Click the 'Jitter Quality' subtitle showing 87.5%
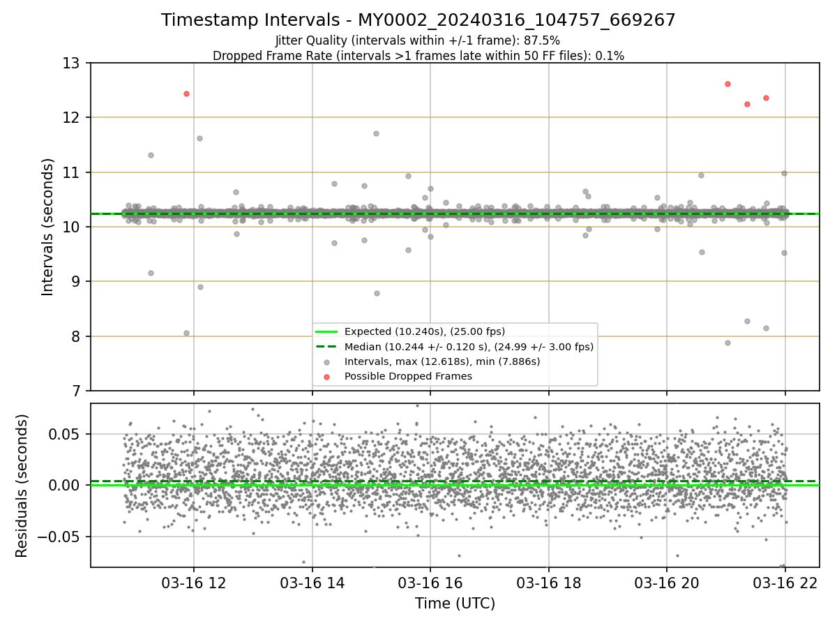The height and width of the screenshot is (628, 837). point(418,40)
